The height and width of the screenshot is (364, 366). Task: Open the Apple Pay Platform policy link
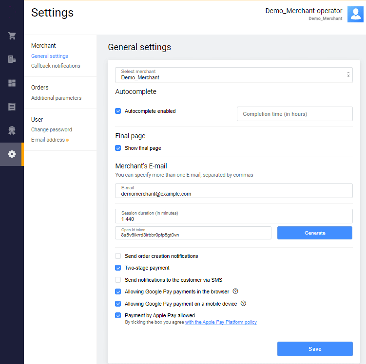point(221,322)
